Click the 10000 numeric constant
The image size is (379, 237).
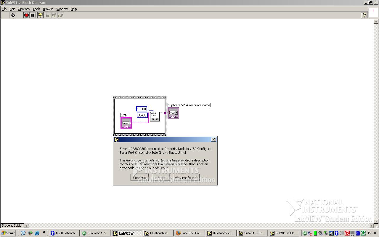click(142, 109)
